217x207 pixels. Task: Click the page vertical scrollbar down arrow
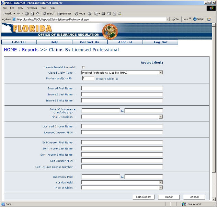coord(215,199)
